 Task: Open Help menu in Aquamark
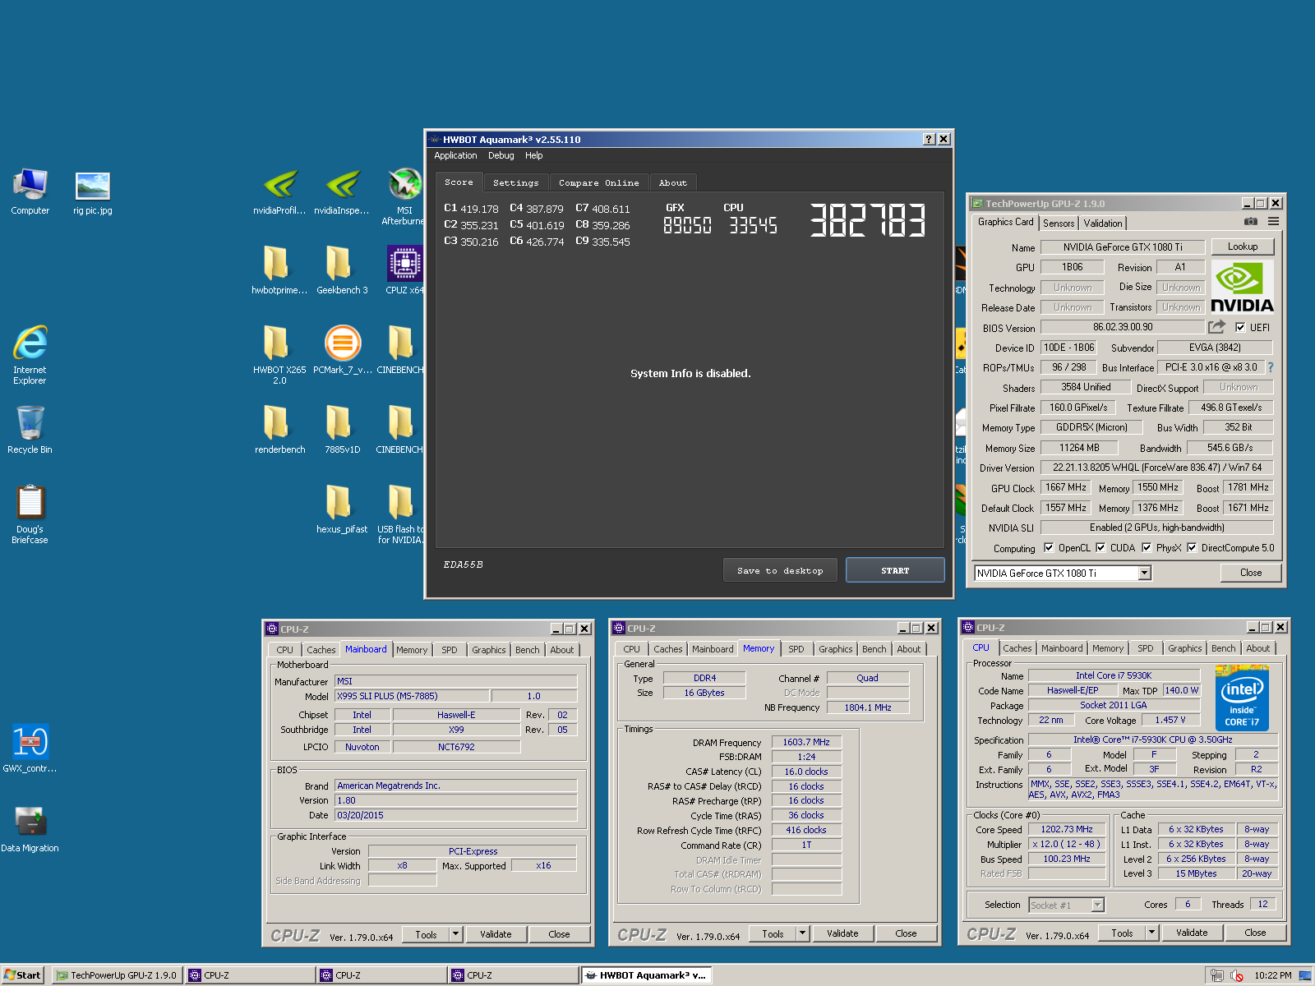[x=534, y=155]
